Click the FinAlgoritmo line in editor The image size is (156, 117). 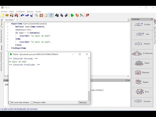click(19, 48)
